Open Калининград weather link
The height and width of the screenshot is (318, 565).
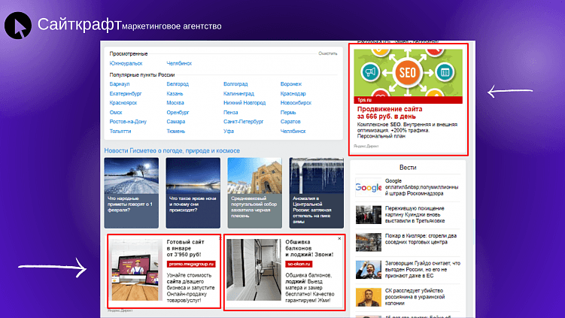pos(238,94)
